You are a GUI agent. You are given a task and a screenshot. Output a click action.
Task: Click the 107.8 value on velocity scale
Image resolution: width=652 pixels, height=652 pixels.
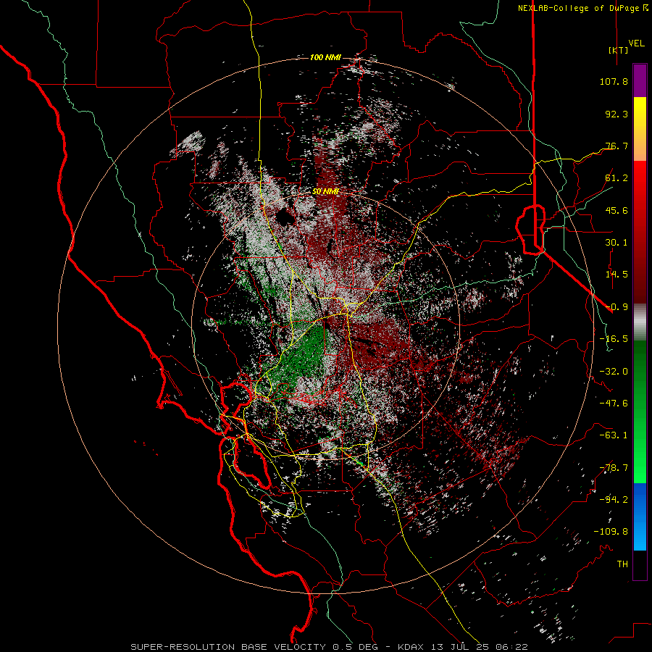click(614, 81)
